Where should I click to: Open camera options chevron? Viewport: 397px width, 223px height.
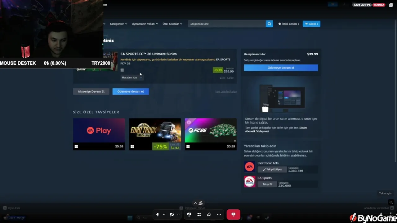(x=178, y=215)
